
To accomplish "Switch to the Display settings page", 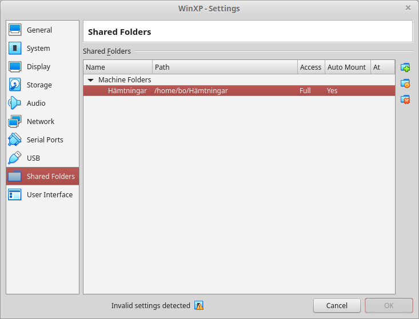I will [42, 66].
